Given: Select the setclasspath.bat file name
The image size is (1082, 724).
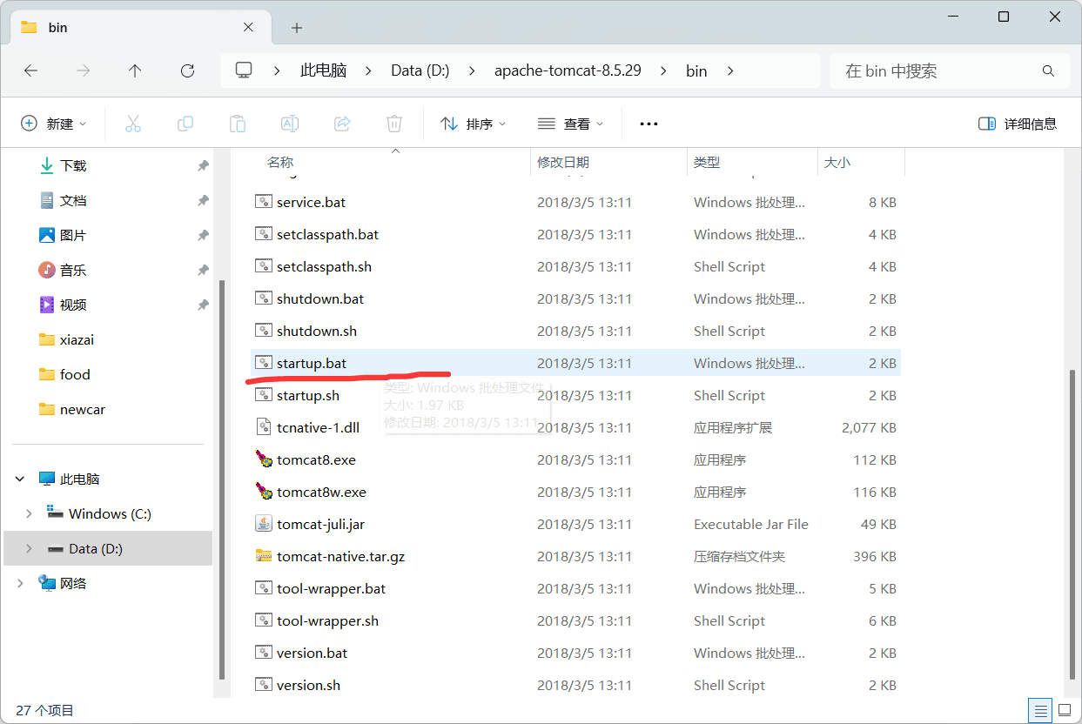Looking at the screenshot, I should point(327,234).
